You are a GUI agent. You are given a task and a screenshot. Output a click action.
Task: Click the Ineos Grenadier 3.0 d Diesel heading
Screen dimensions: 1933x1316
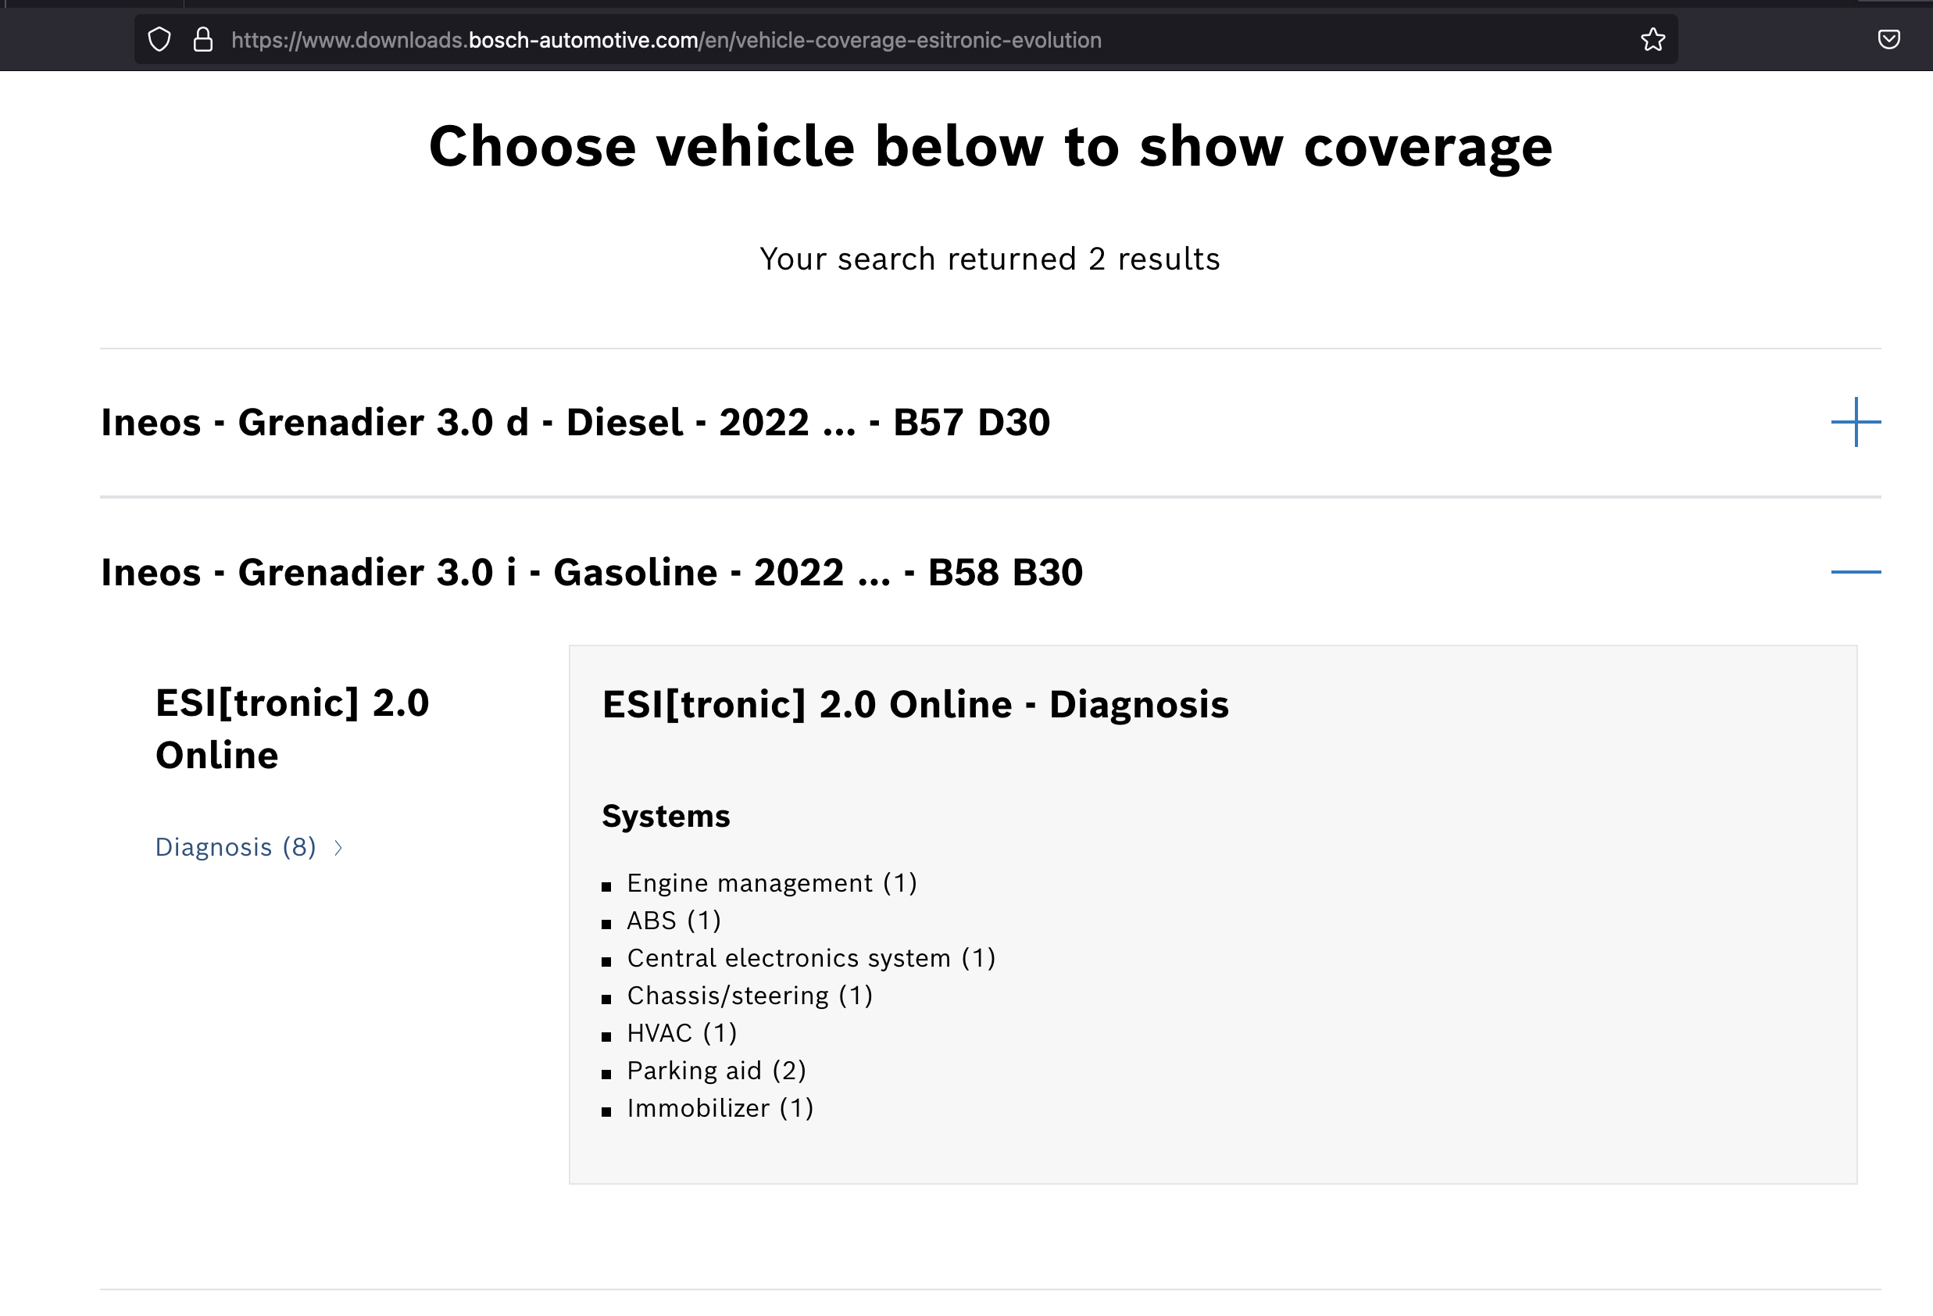click(x=576, y=423)
